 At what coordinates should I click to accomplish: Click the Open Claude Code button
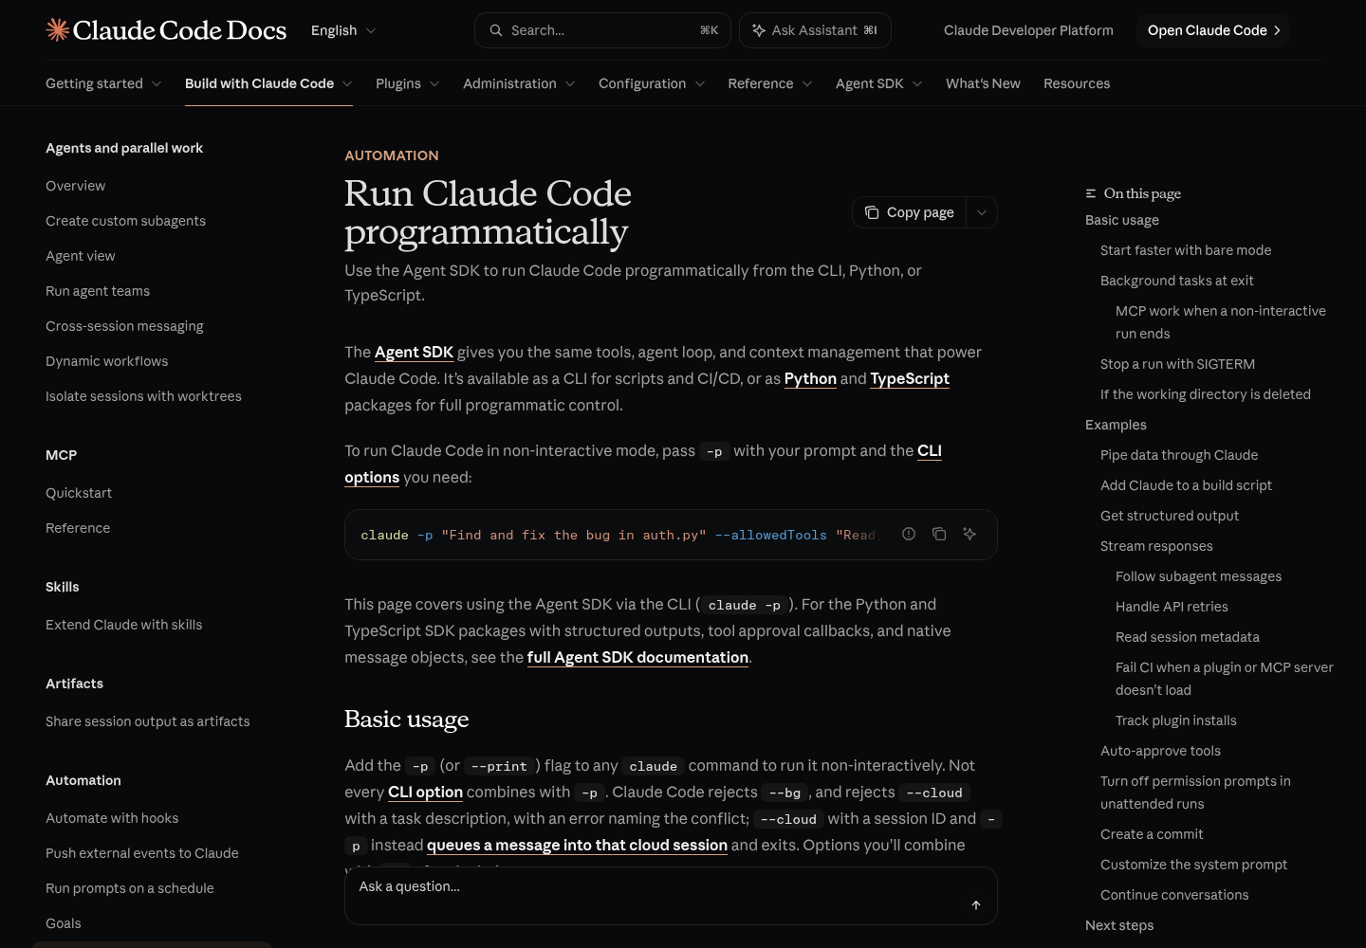[x=1213, y=30]
